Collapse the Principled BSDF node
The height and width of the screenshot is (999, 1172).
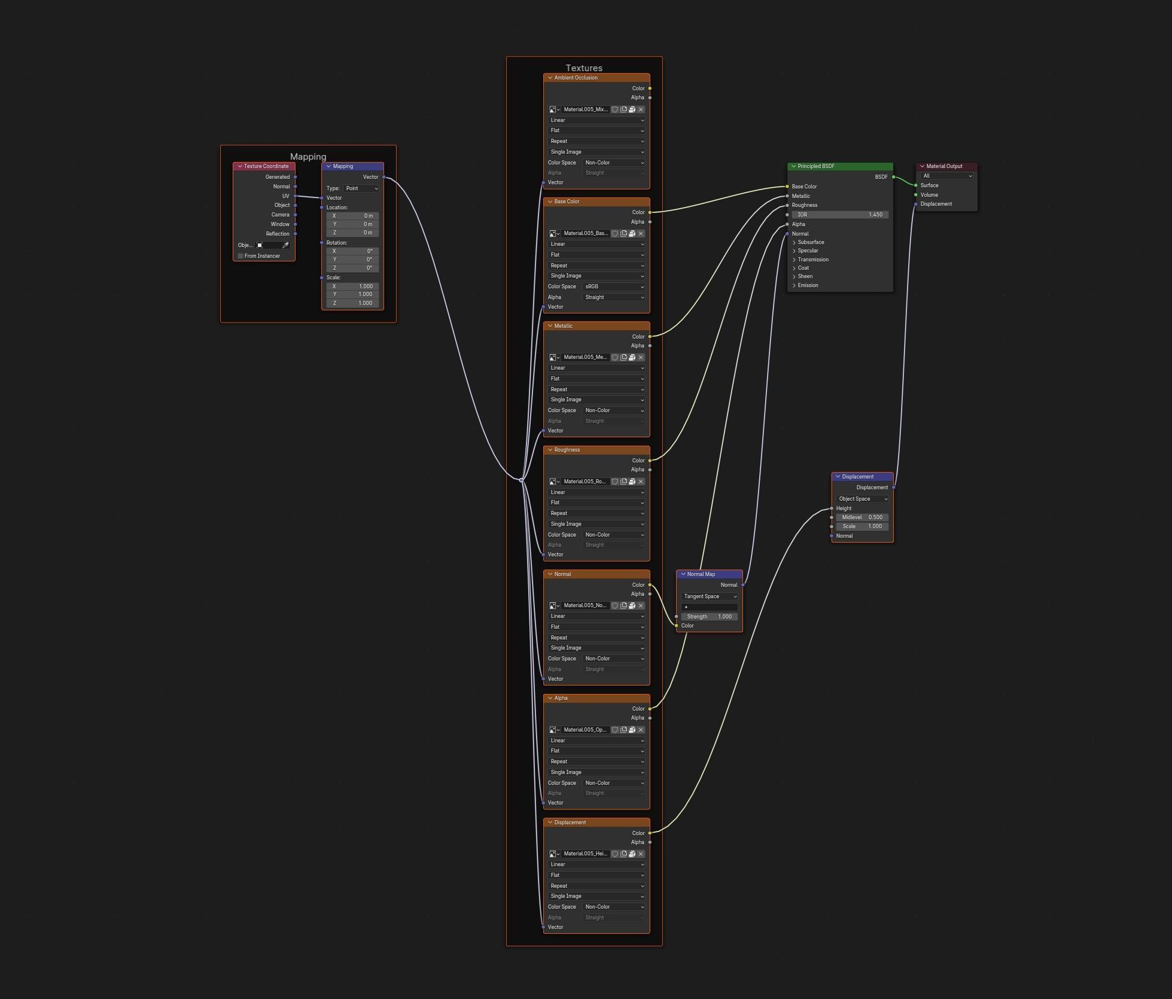point(793,166)
